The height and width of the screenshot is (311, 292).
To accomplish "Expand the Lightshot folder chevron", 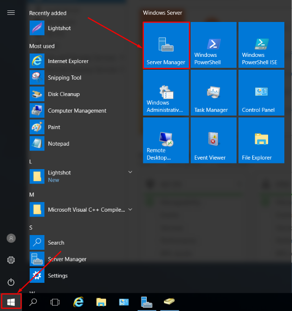I will tap(130, 172).
